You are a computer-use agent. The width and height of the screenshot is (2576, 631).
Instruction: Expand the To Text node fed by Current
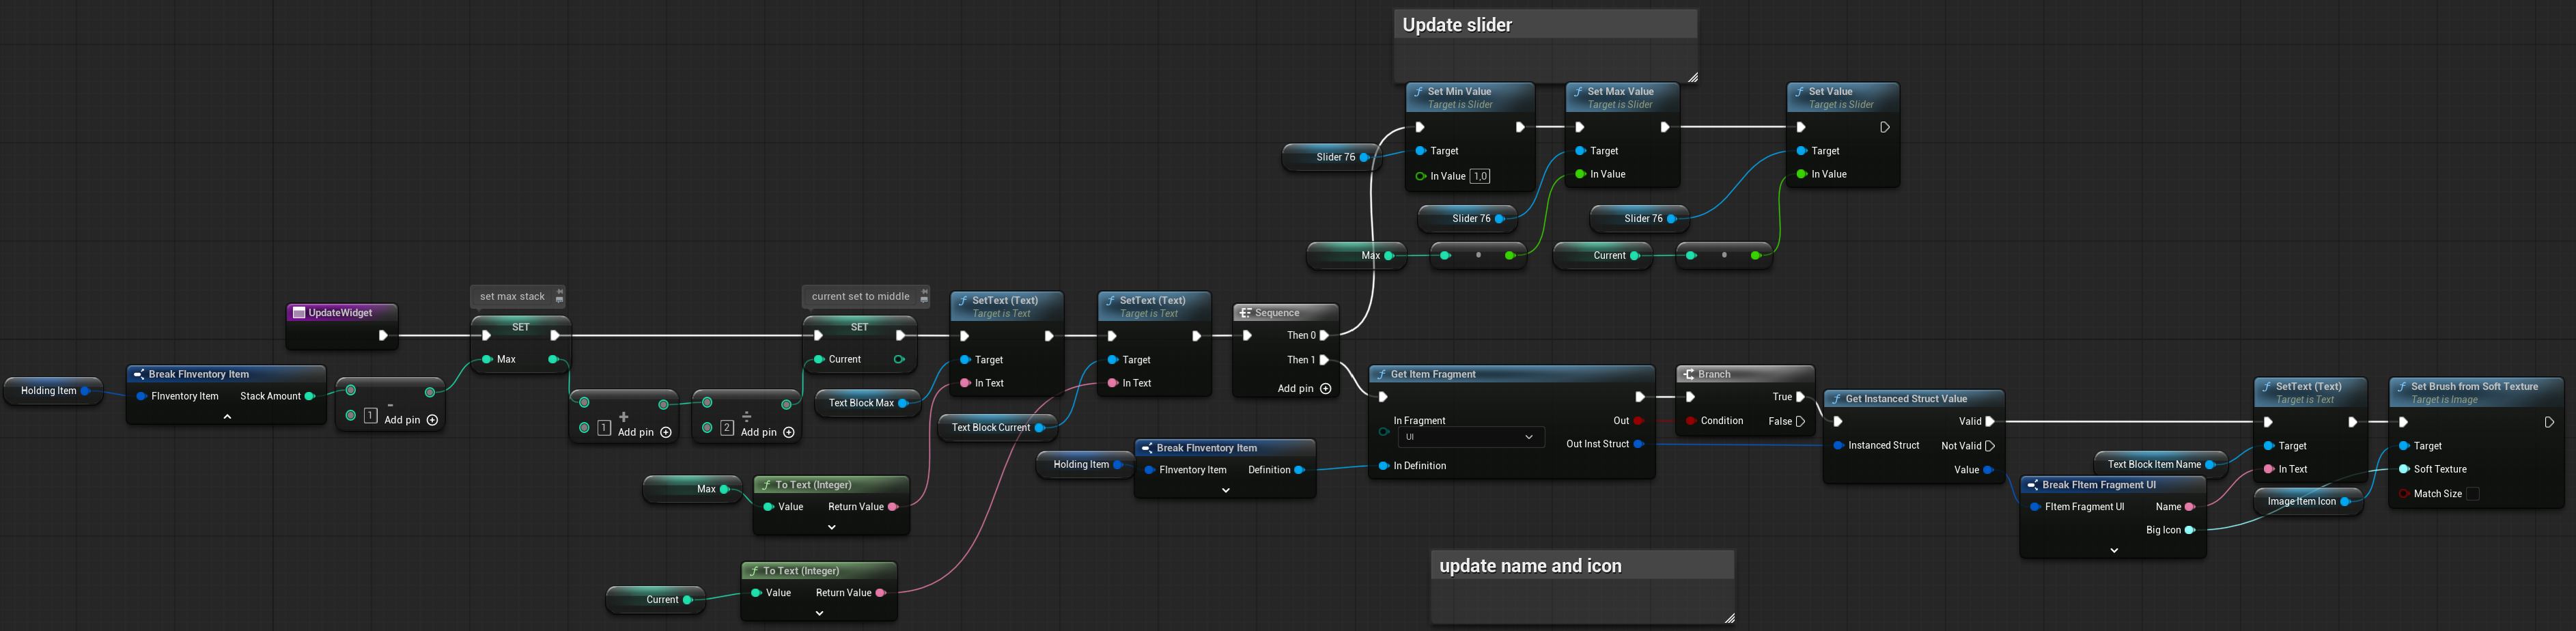pos(819,613)
